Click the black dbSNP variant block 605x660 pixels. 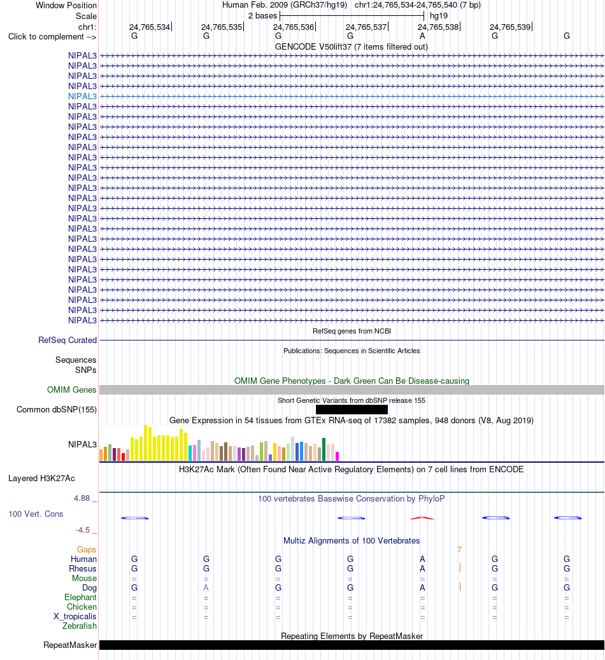tap(352, 409)
